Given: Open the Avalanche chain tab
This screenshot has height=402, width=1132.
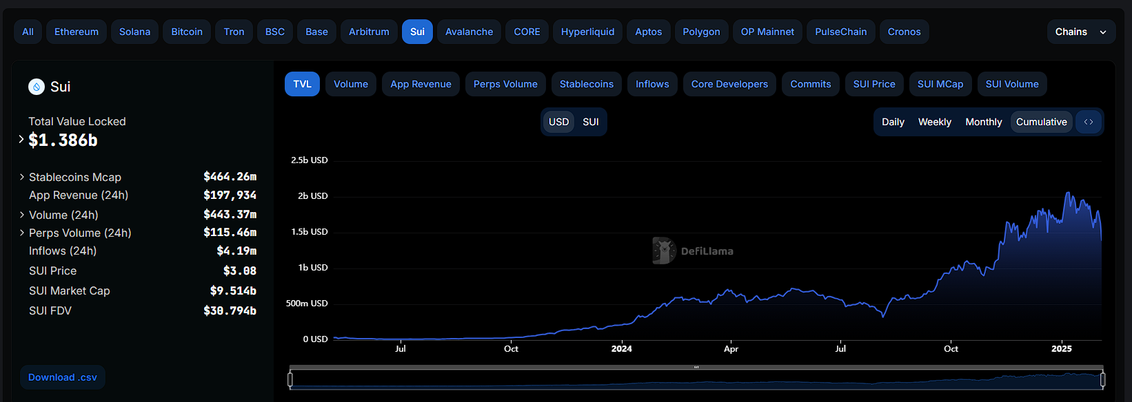Looking at the screenshot, I should pos(469,32).
